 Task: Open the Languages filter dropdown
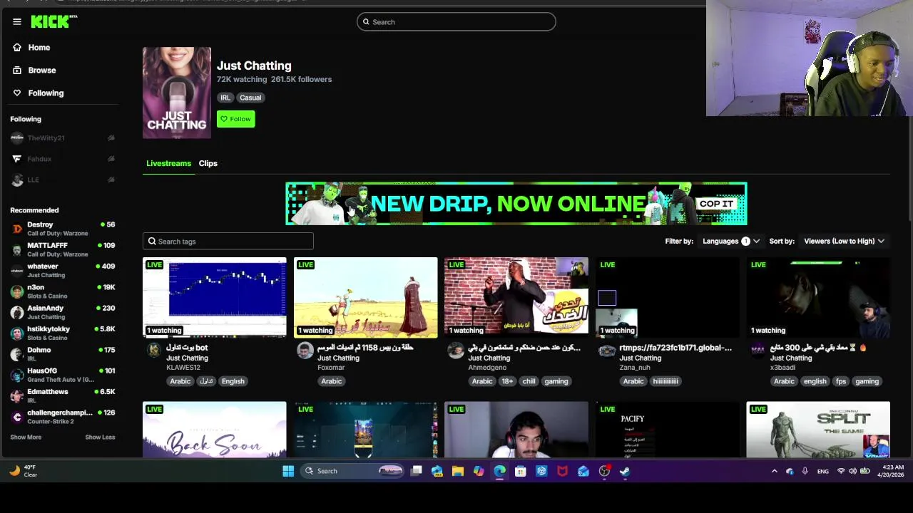click(730, 242)
